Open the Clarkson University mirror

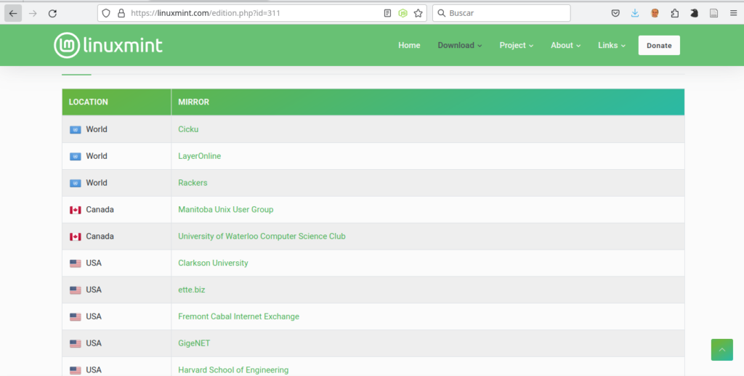pyautogui.click(x=213, y=263)
